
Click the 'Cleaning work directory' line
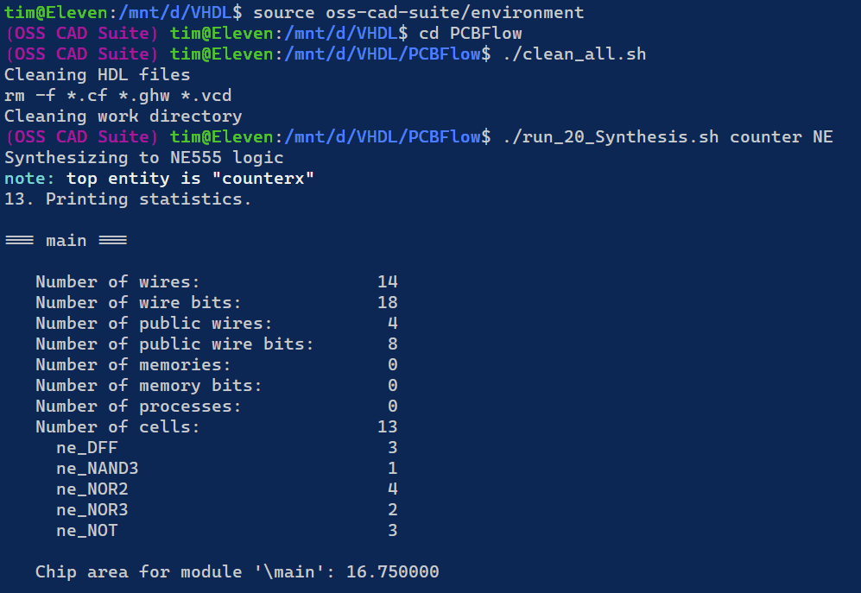click(123, 117)
